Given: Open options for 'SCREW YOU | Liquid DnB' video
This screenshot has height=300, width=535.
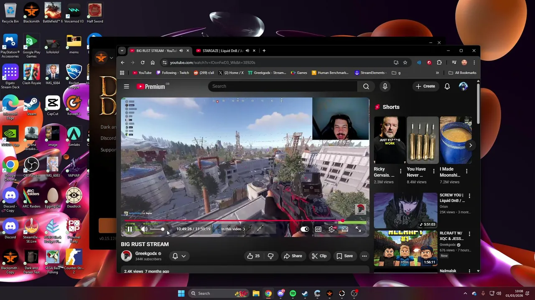Looking at the screenshot, I should pos(469,196).
